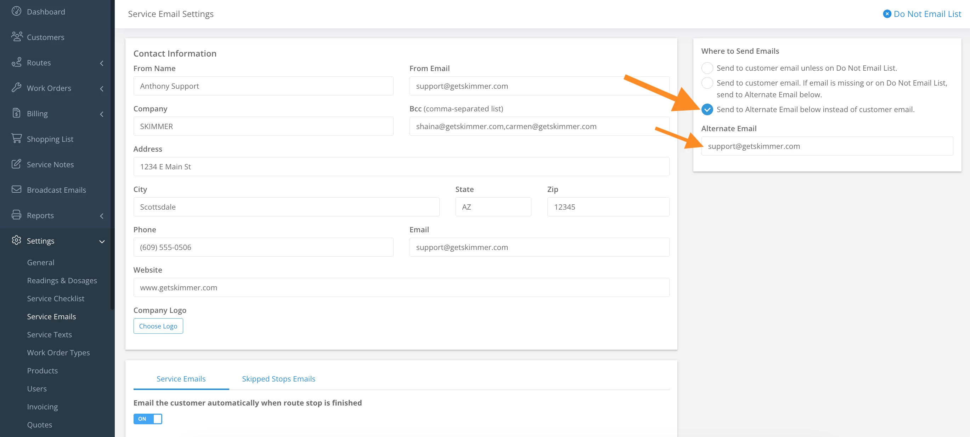Click the Routes map pin icon

pyautogui.click(x=16, y=62)
